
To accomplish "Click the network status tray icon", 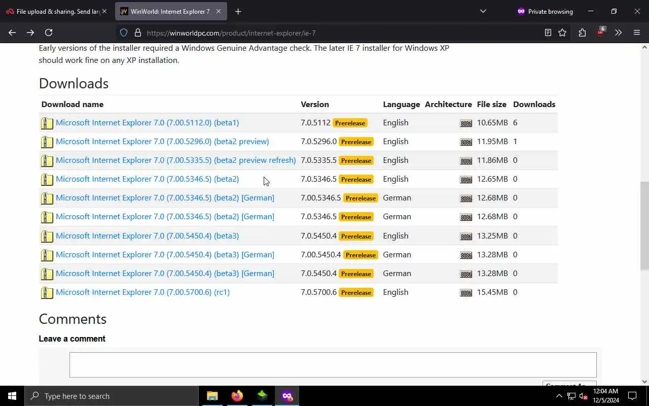I will [571, 396].
